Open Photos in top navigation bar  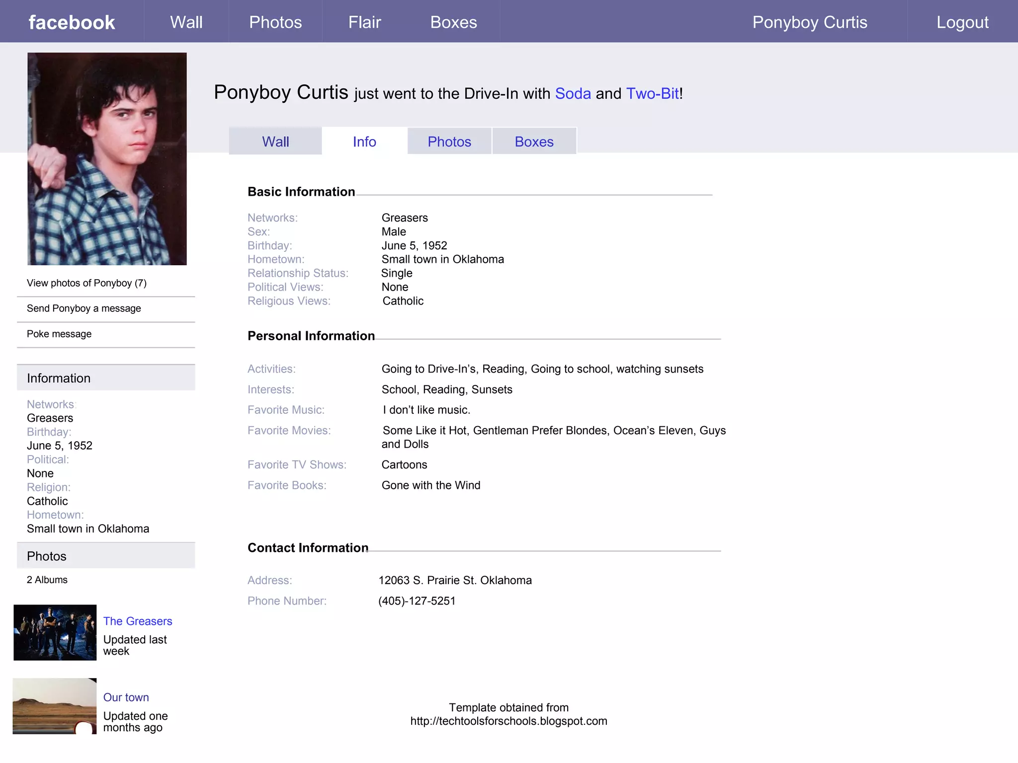275,22
